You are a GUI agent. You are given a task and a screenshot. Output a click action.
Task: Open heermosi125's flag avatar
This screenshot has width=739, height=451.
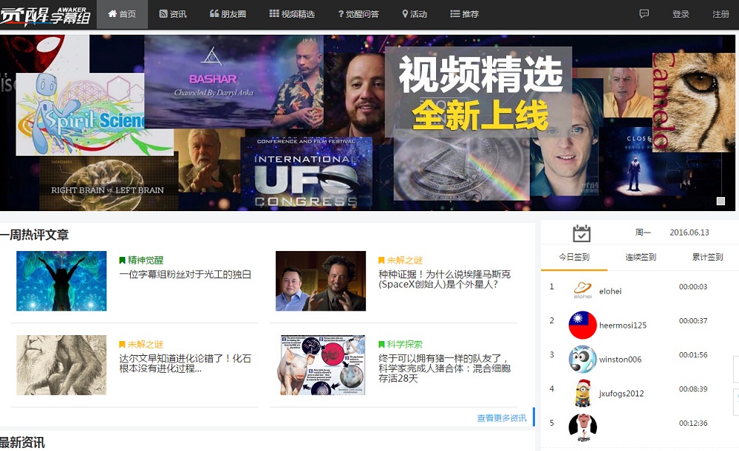582,325
